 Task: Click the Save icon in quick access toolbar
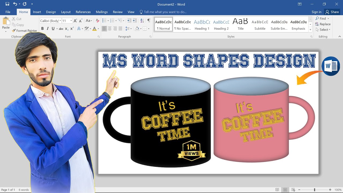tap(7, 4)
